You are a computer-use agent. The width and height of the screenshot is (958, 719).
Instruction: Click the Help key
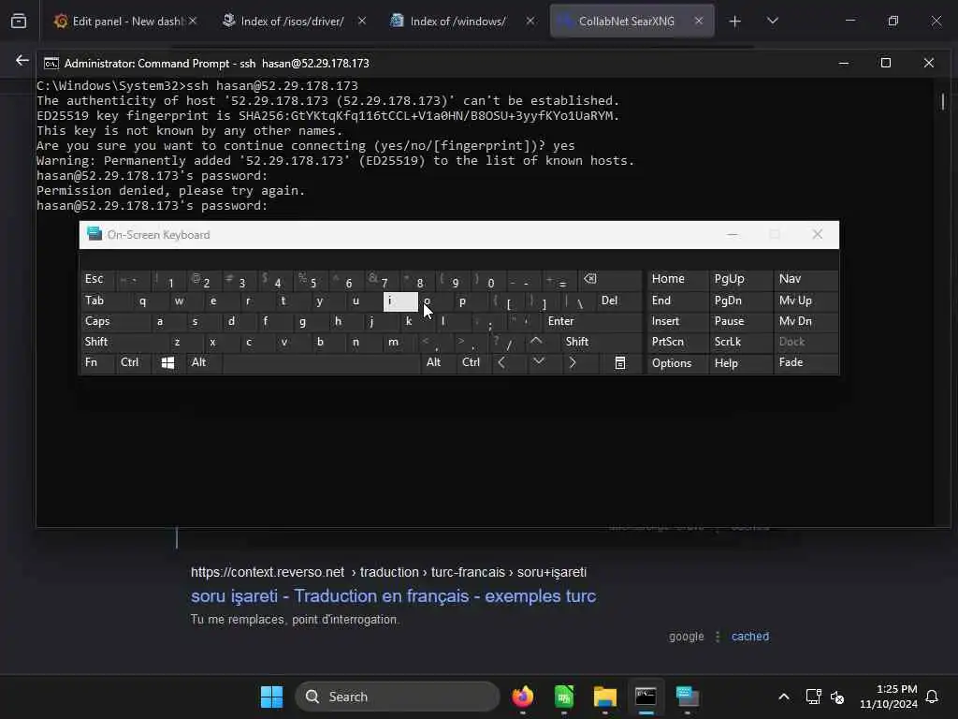click(739, 362)
